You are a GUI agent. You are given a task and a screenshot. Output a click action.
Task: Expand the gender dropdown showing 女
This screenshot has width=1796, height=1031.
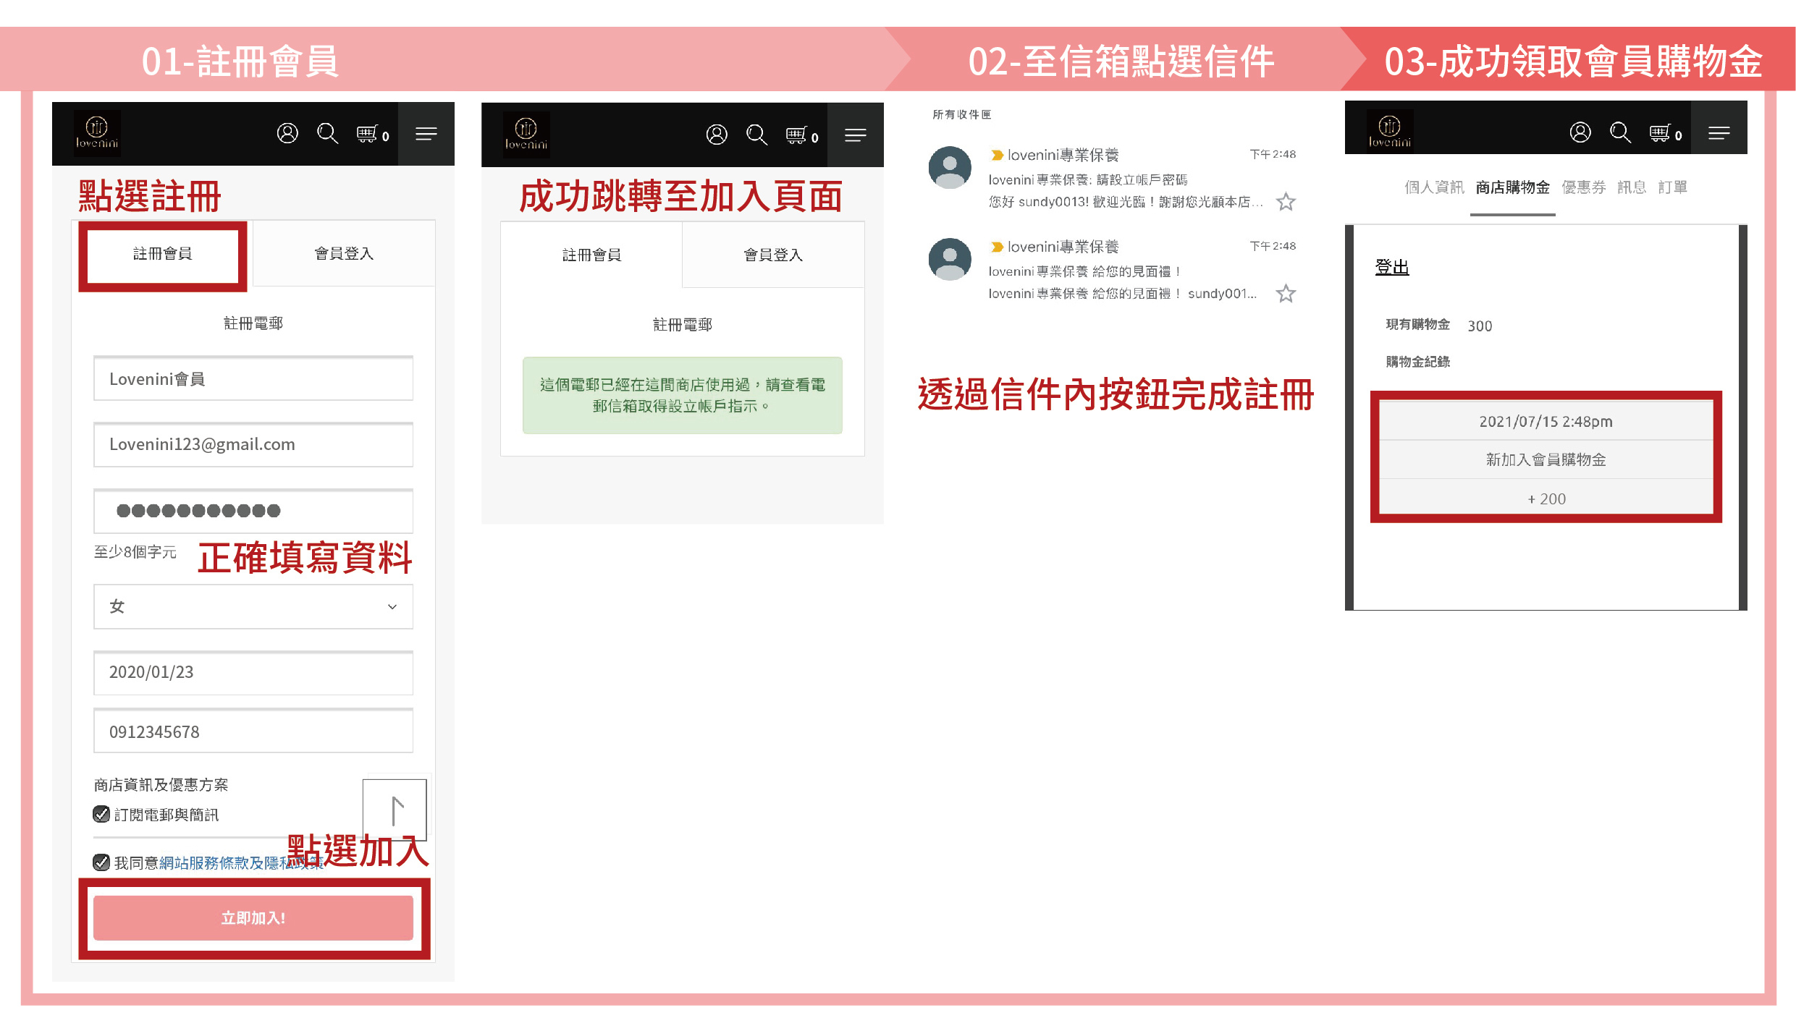click(x=253, y=607)
